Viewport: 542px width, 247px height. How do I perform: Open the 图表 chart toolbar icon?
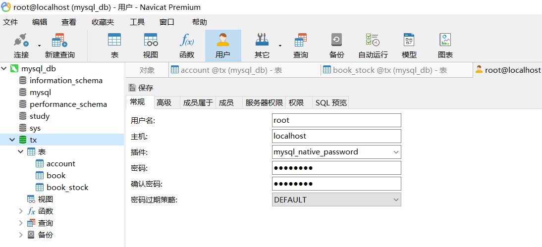(x=445, y=46)
